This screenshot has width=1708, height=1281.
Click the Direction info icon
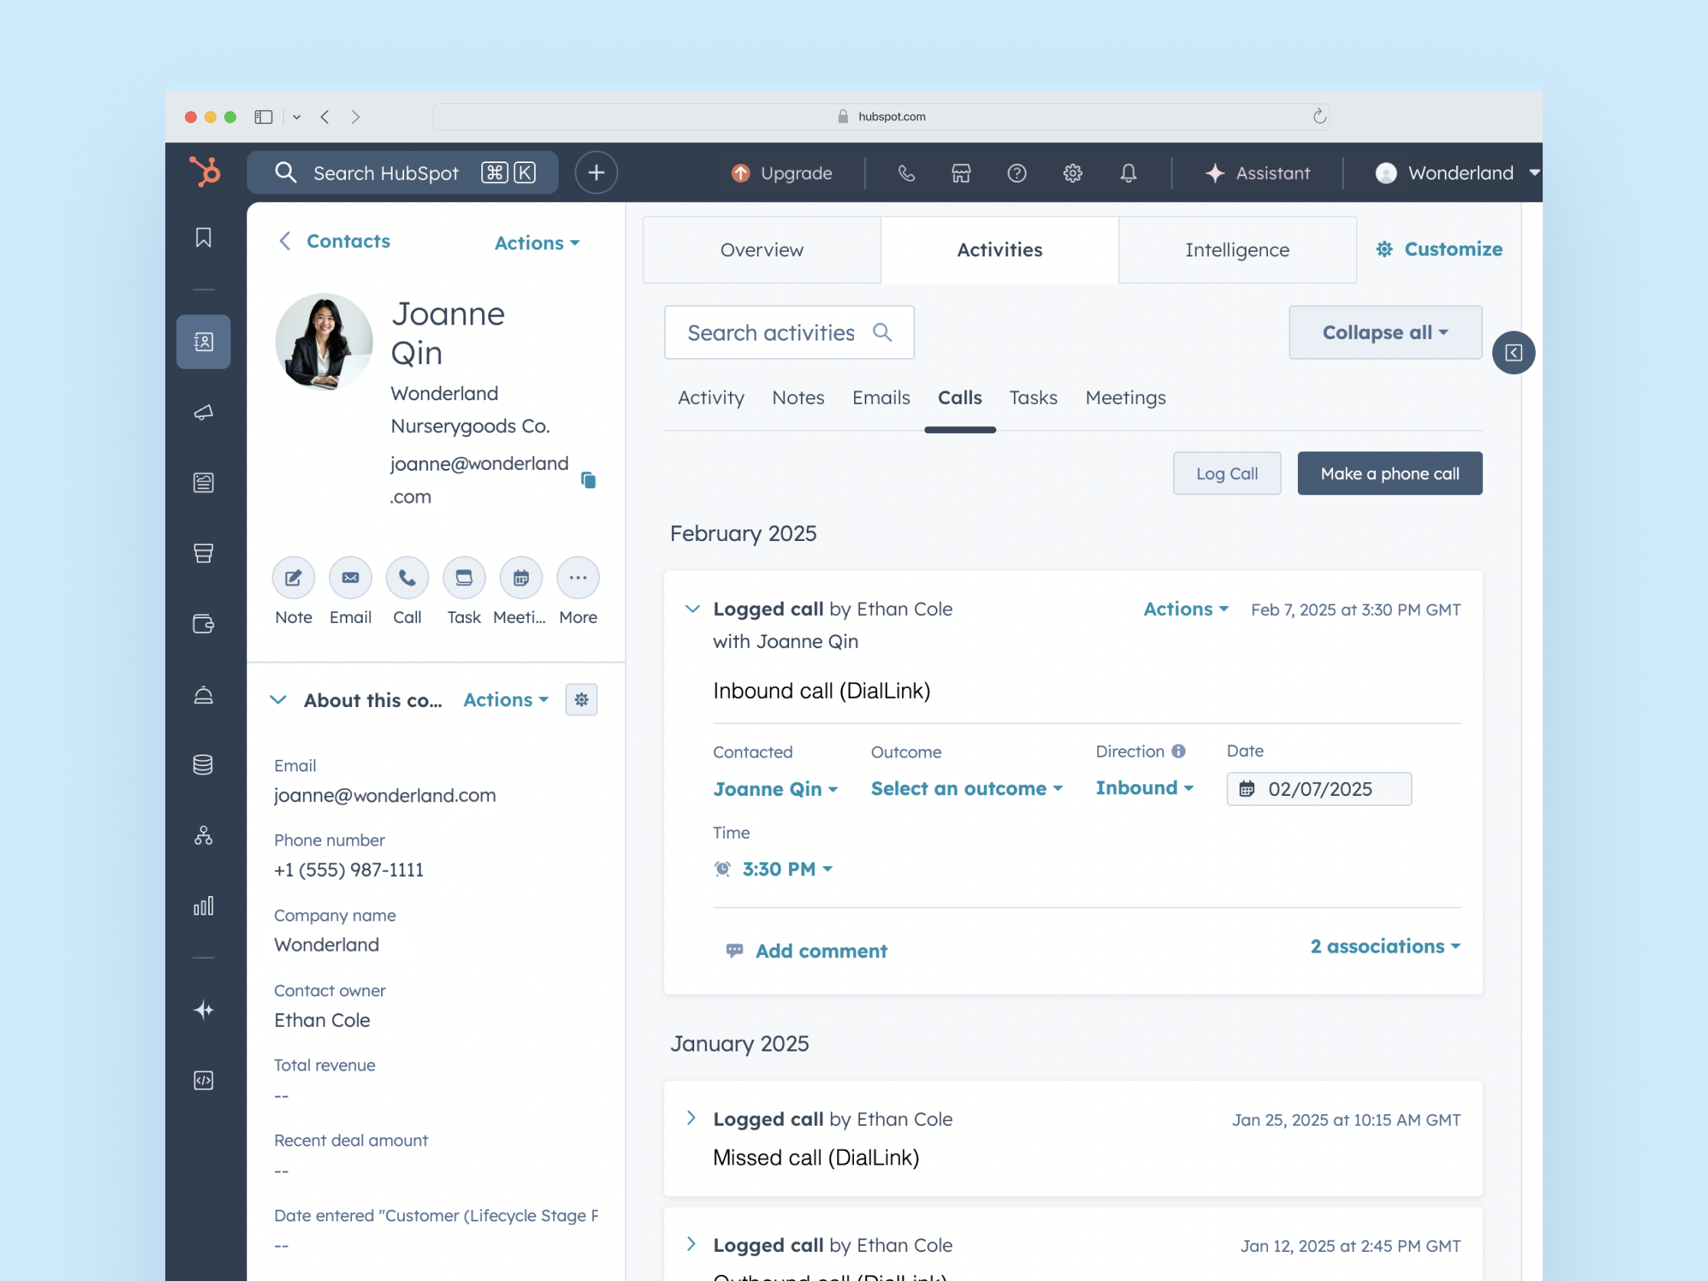1178,751
